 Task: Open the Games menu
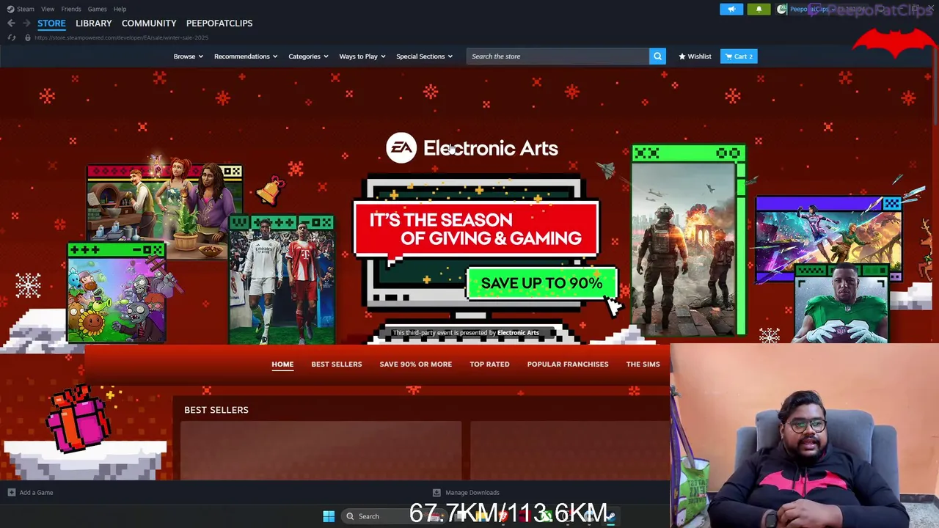point(97,9)
